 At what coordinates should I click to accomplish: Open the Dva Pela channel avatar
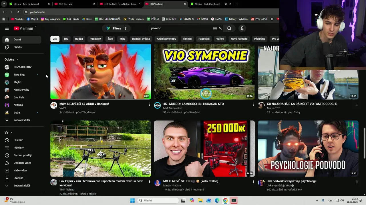pos(7,97)
